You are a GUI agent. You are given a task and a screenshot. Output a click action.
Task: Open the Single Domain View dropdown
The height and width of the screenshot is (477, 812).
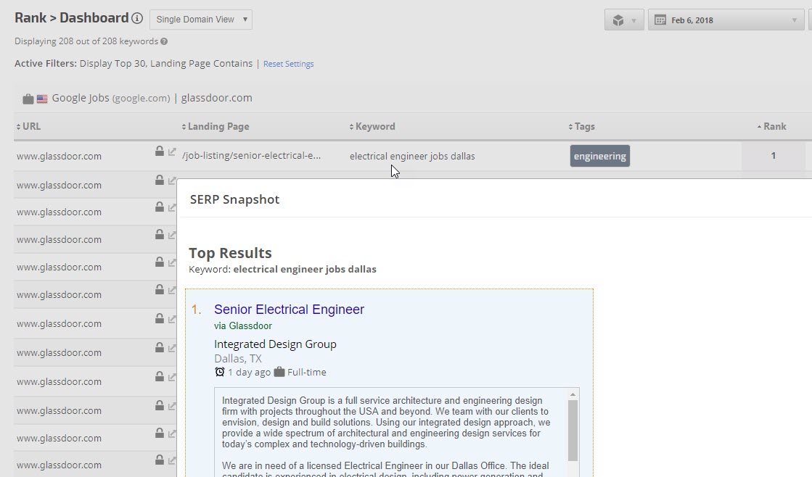pyautogui.click(x=201, y=20)
